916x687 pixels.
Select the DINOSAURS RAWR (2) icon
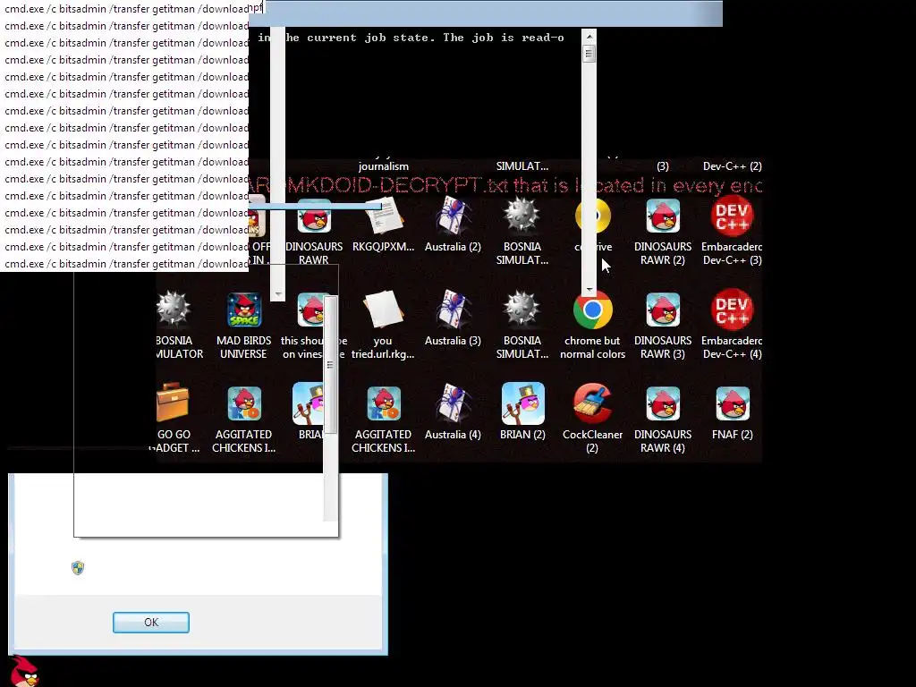tap(663, 217)
